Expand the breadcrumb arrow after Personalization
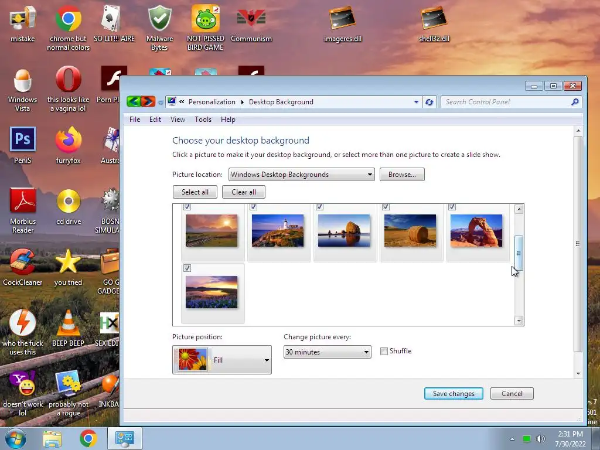The width and height of the screenshot is (600, 450). 242,102
